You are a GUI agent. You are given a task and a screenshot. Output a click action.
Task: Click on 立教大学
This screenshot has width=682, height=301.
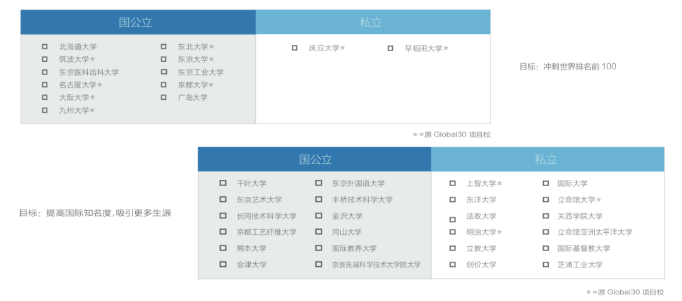pyautogui.click(x=481, y=249)
